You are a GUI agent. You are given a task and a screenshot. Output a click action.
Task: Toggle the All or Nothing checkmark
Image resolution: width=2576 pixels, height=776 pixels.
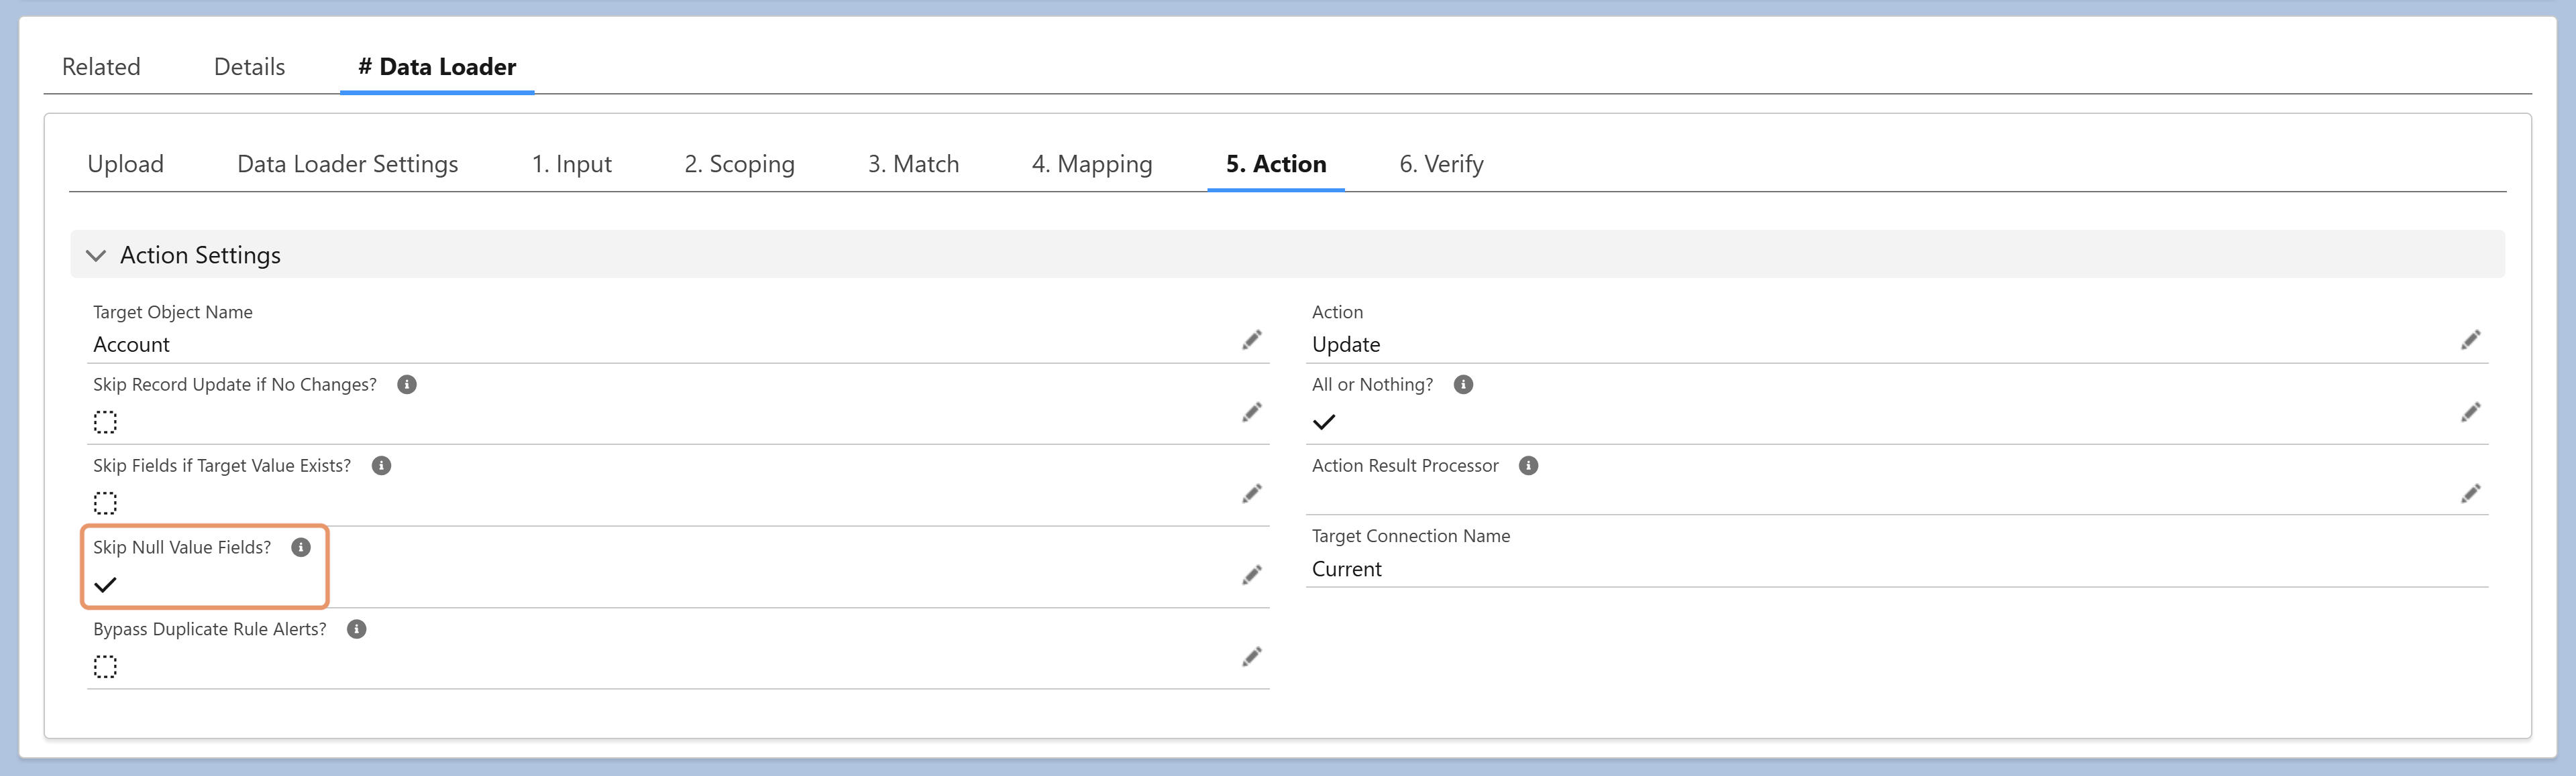coord(1324,422)
